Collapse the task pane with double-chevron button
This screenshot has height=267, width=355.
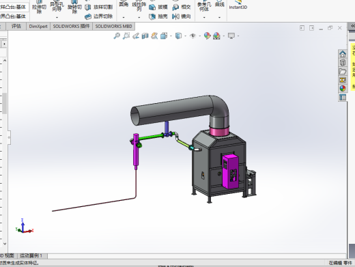(x=353, y=26)
